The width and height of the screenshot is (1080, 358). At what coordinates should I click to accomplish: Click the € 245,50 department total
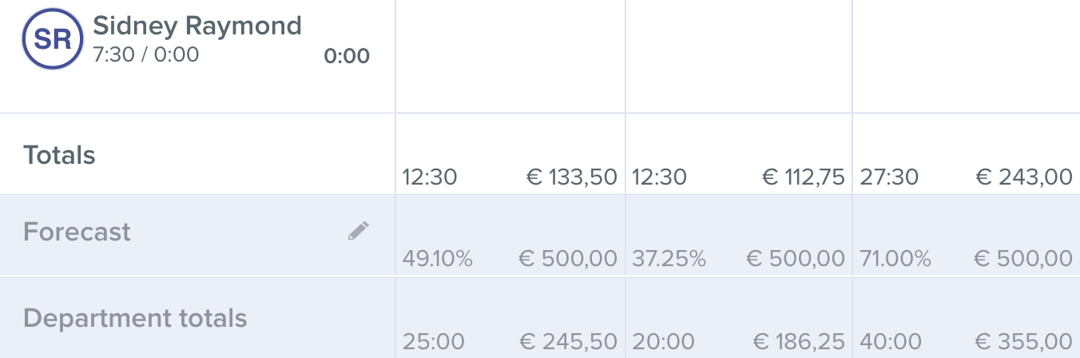coord(568,342)
